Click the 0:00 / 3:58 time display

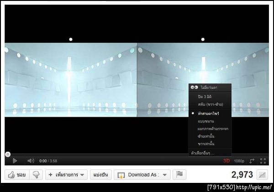tap(48, 161)
